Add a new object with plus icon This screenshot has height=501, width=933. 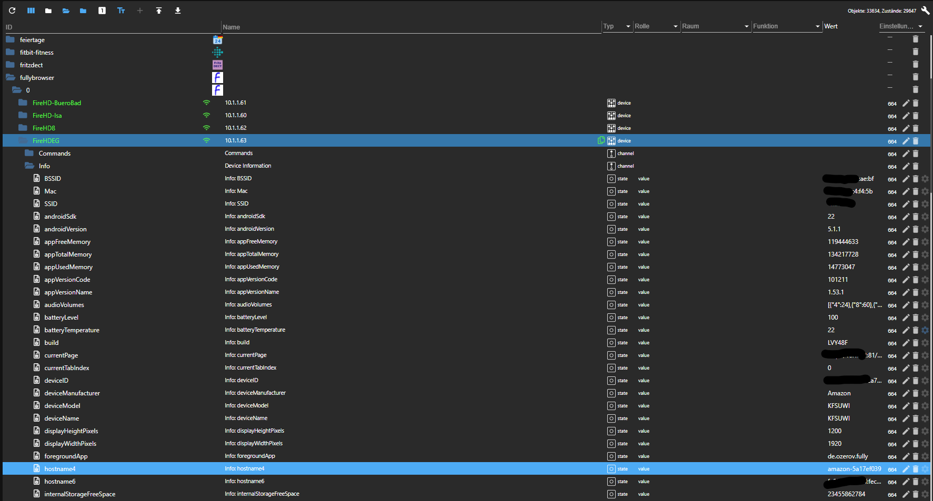point(140,11)
